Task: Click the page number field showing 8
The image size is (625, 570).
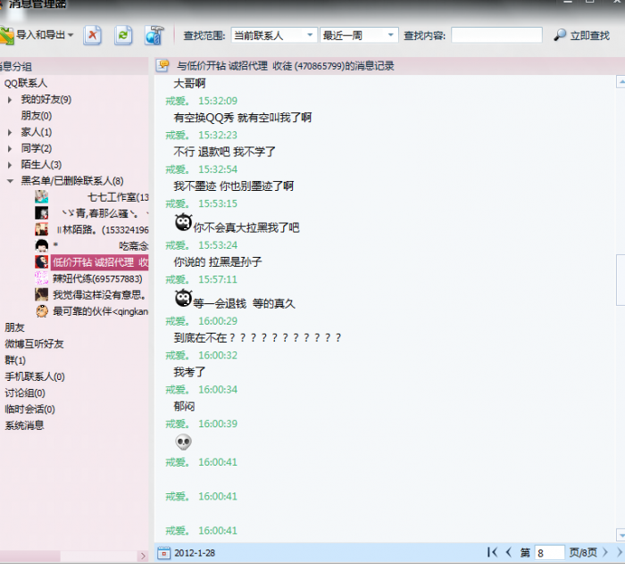Action: tap(549, 553)
